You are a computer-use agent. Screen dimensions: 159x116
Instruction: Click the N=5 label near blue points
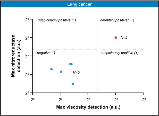coord(76,72)
